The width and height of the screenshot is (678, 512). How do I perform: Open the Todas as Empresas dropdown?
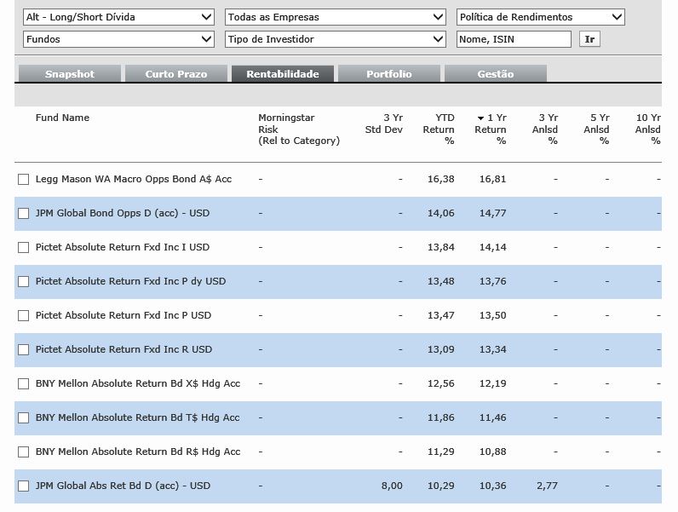click(x=335, y=17)
